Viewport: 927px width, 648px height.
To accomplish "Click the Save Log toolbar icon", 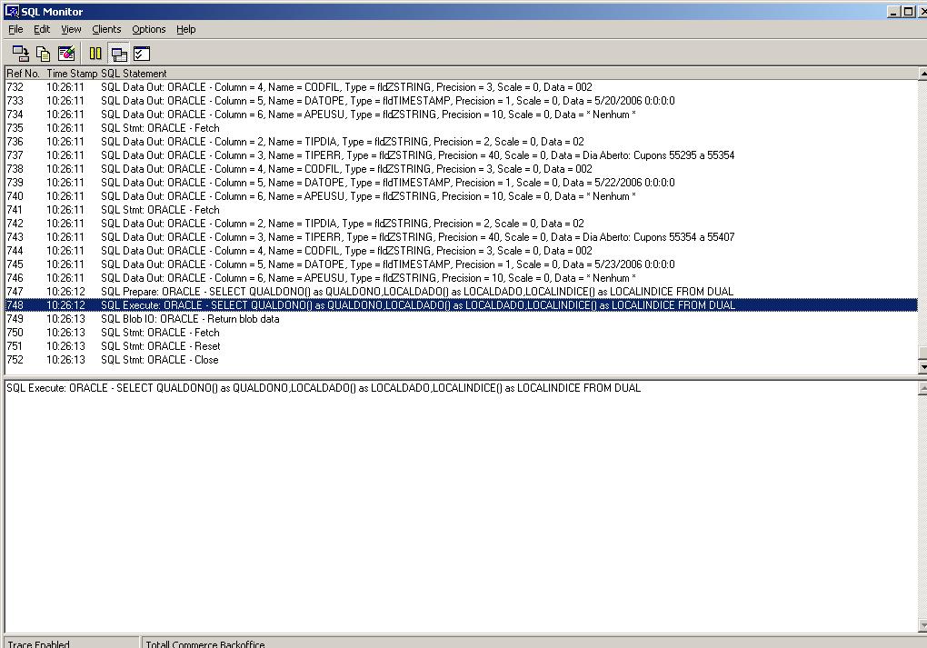I will point(21,54).
